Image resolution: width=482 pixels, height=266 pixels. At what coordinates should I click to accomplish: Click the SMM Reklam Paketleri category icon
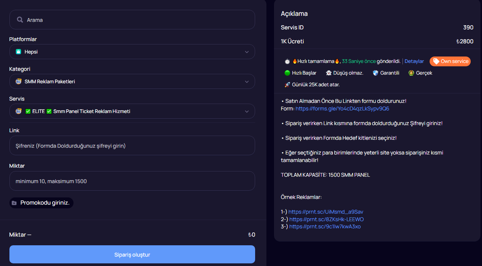[18, 81]
